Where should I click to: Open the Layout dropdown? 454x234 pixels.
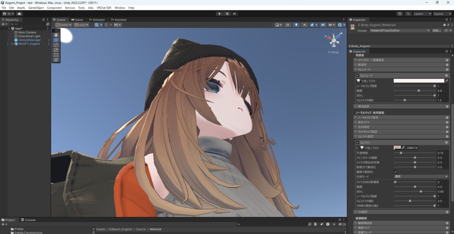pyautogui.click(x=442, y=14)
